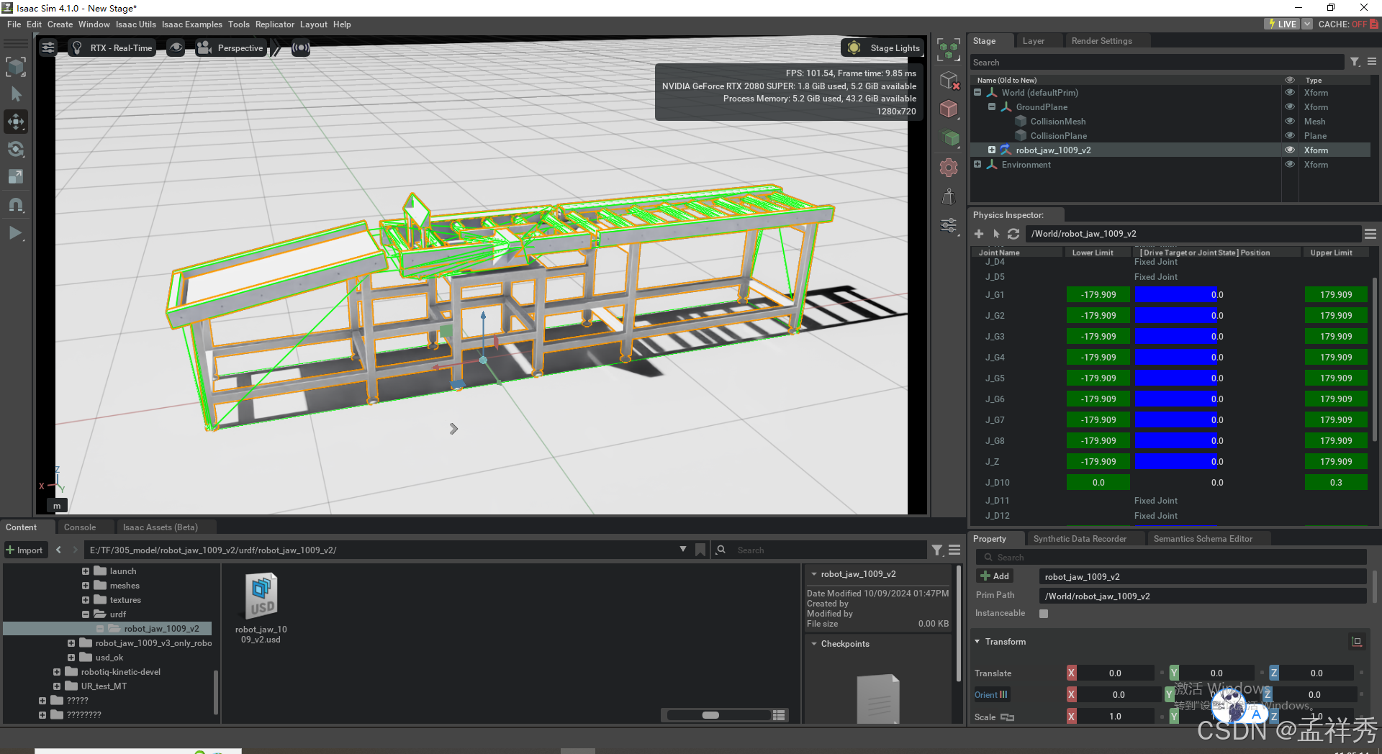Refresh the Physics Inspector
This screenshot has height=754, width=1382.
[1013, 234]
